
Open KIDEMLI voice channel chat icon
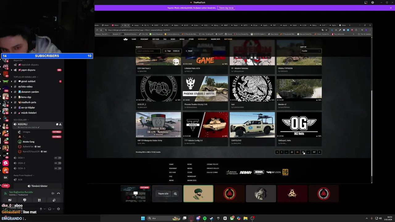point(57,124)
